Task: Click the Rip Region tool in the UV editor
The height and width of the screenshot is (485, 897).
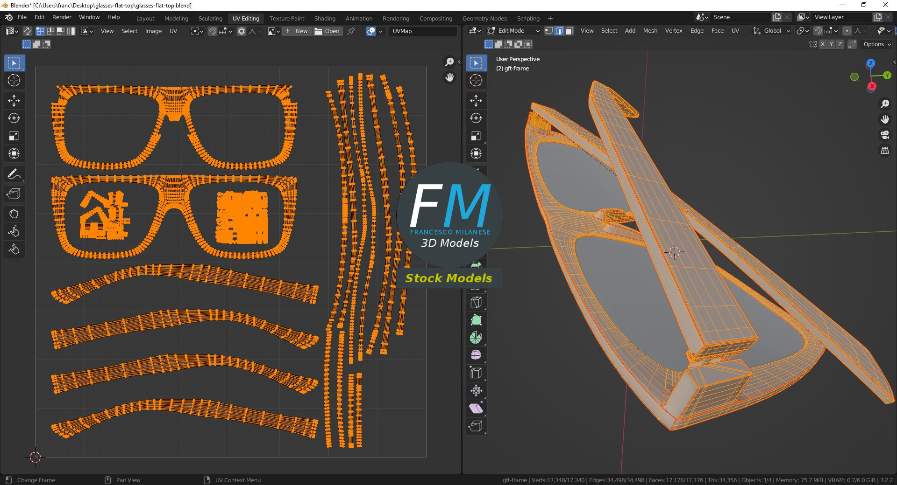Action: 14,194
